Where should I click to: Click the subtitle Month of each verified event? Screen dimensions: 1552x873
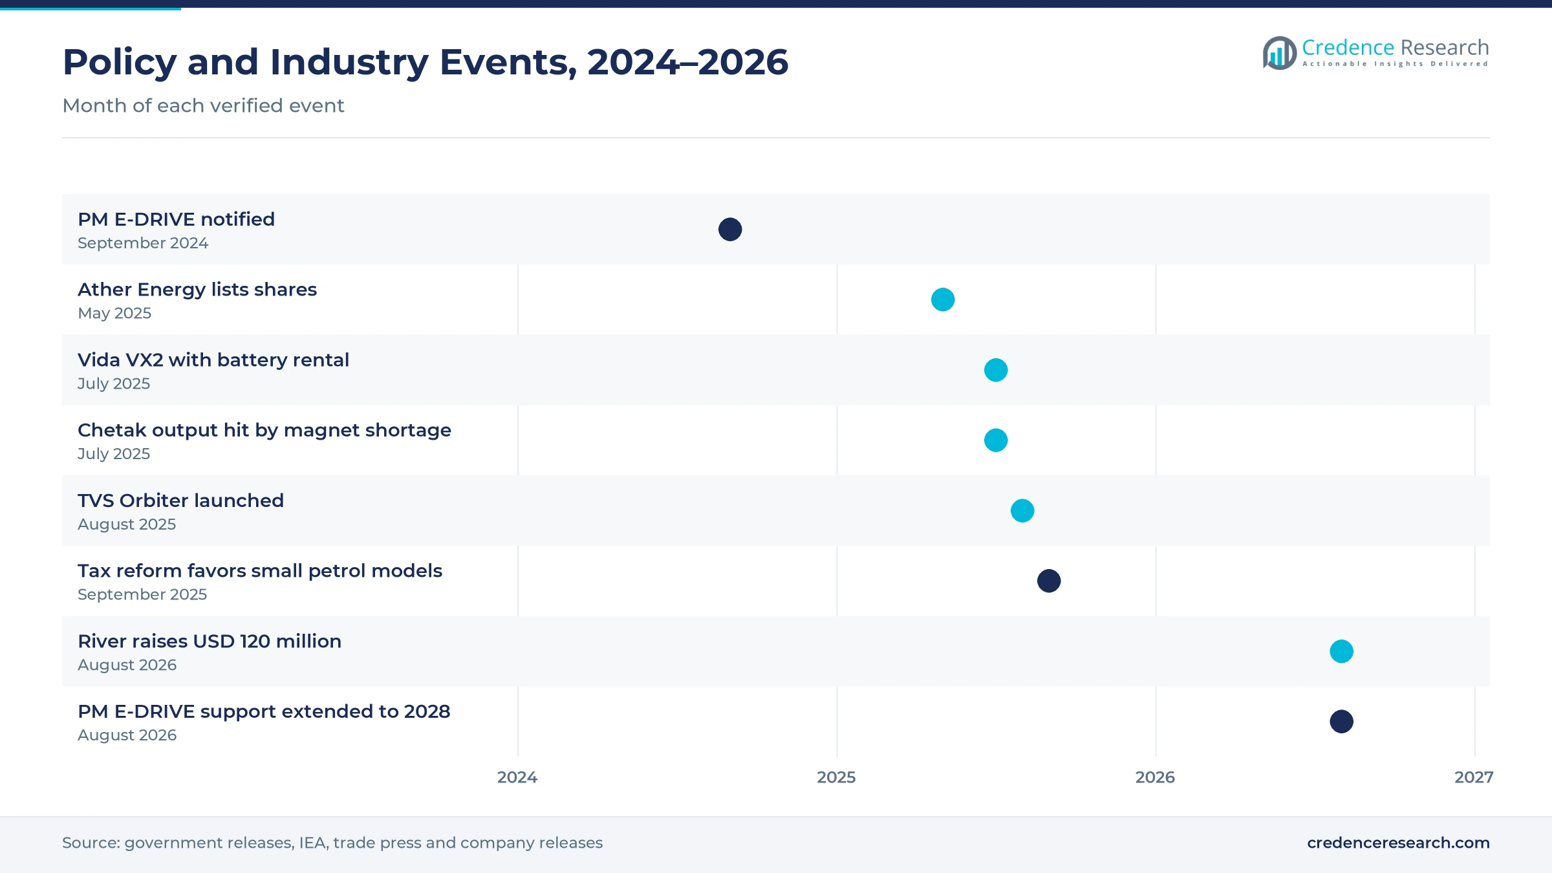pyautogui.click(x=203, y=105)
